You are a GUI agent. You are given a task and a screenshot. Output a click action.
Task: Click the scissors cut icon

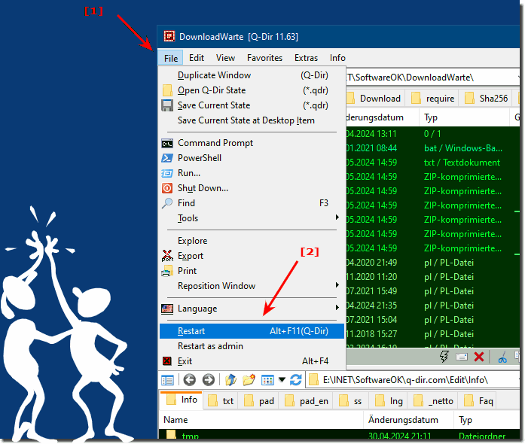click(x=502, y=357)
